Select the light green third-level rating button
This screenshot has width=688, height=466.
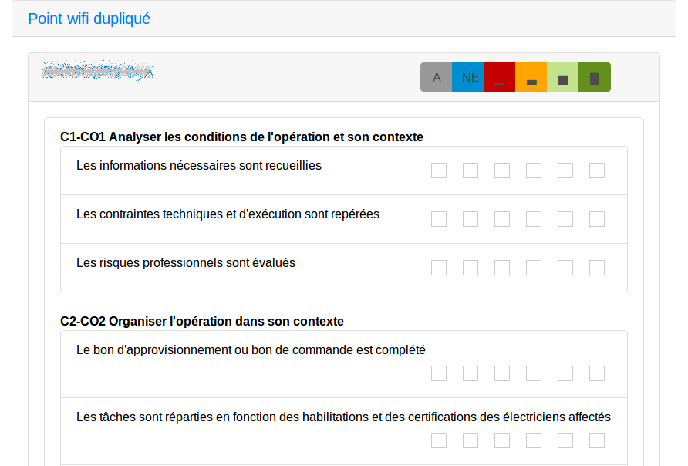point(563,77)
